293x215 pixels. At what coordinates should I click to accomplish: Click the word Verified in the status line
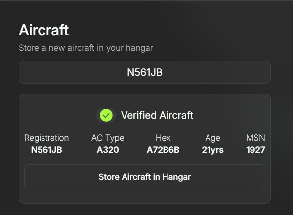coord(138,115)
